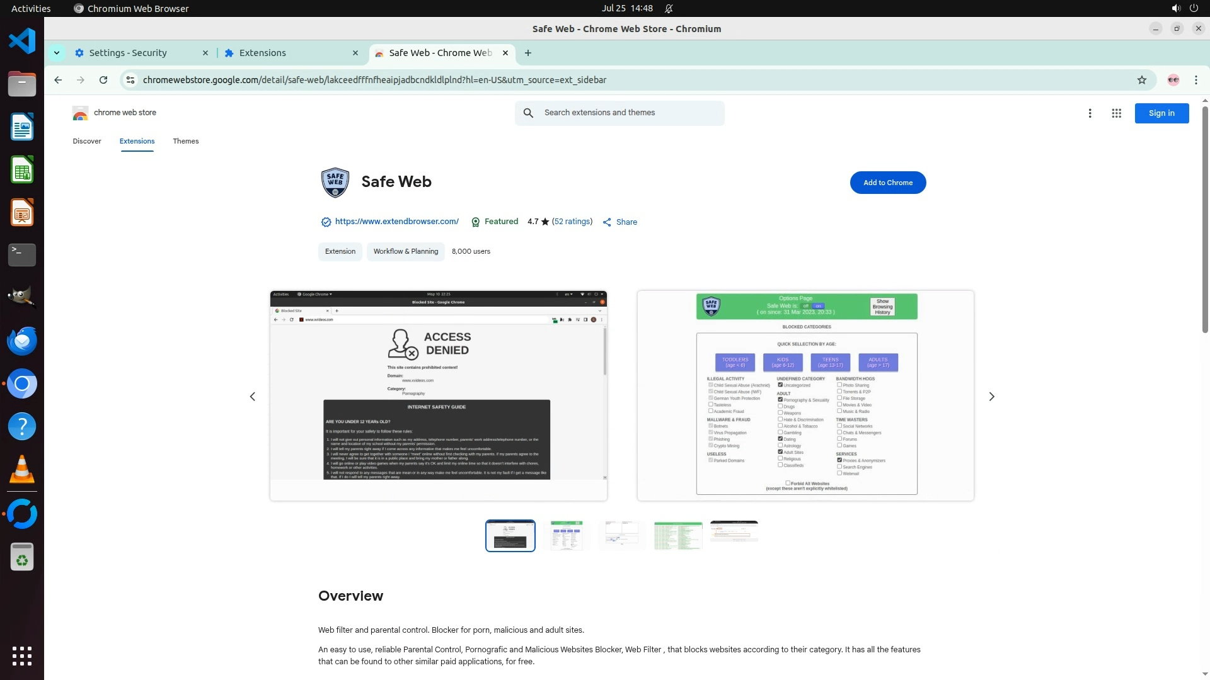
Task: Select the second screenshot thumbnail
Action: (566, 536)
